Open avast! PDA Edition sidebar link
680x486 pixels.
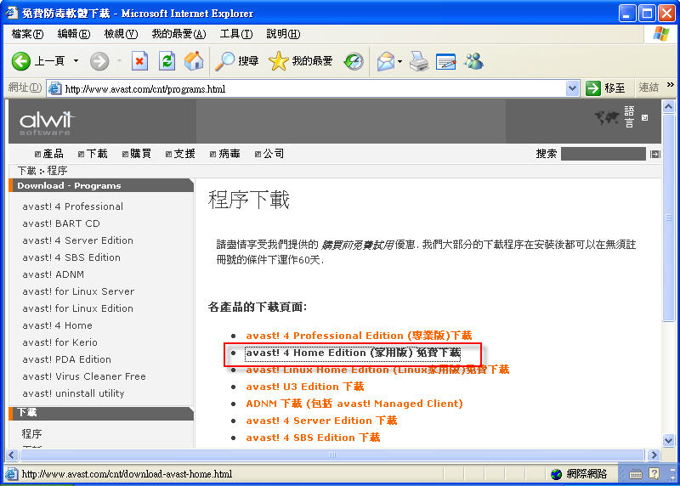(x=67, y=359)
